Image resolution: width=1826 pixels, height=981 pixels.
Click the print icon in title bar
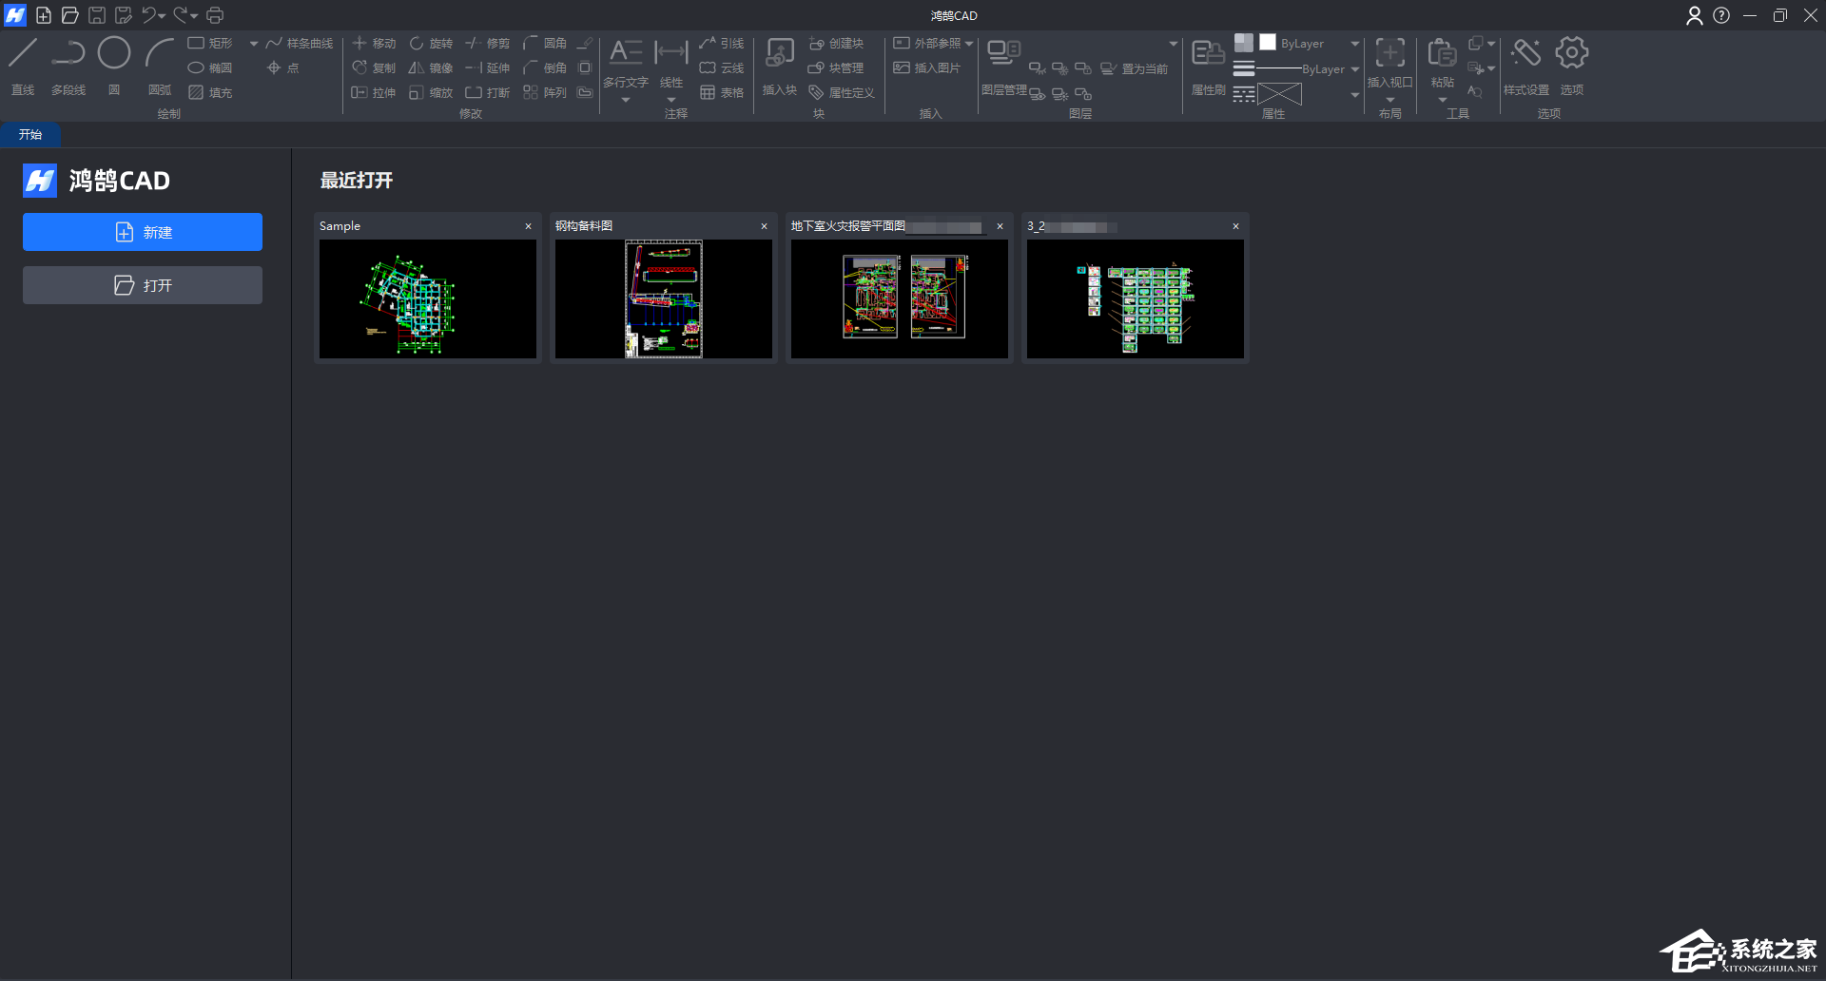tap(216, 15)
